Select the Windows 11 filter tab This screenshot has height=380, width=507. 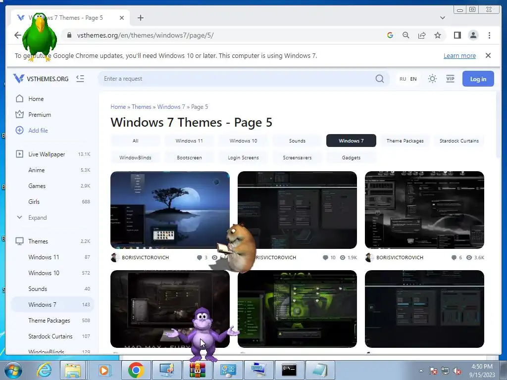(x=189, y=141)
